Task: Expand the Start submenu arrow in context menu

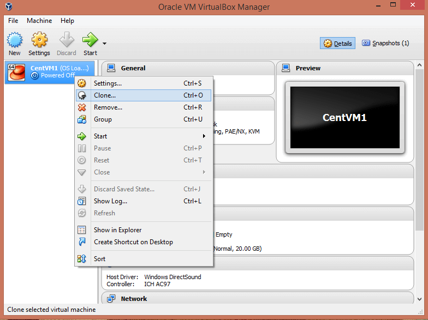Action: 204,136
